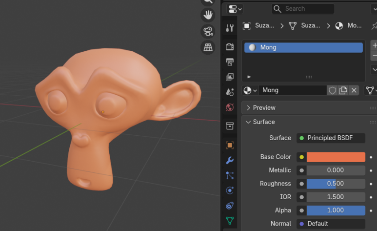Click the Surface panel drag grip

(373, 123)
